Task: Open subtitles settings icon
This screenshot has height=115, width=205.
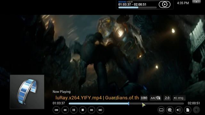Action: 161,110
